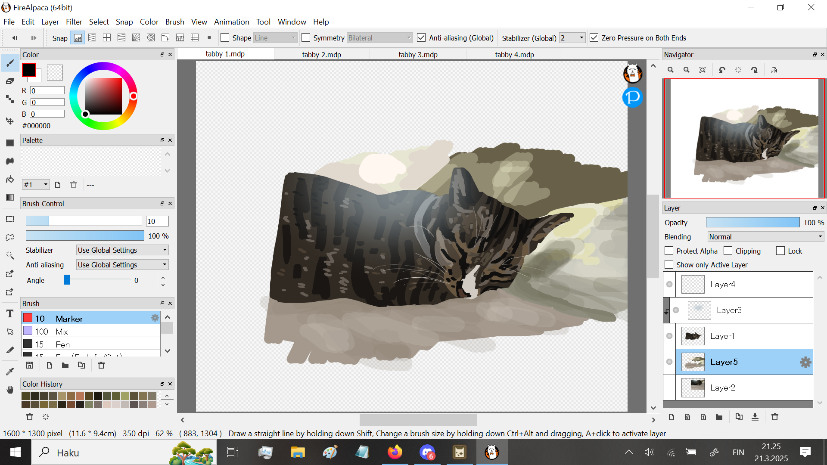Image resolution: width=827 pixels, height=465 pixels.
Task: Click the Bucket fill tool
Action: pos(10,179)
